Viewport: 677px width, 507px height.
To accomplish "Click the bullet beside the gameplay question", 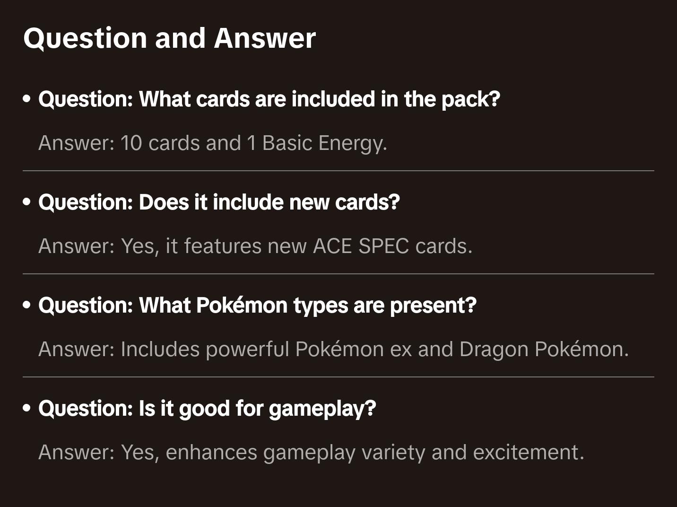I will tap(27, 409).
